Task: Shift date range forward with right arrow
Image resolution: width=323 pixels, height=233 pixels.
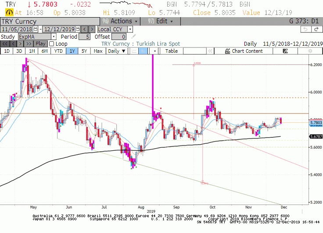Action: pyautogui.click(x=92, y=29)
